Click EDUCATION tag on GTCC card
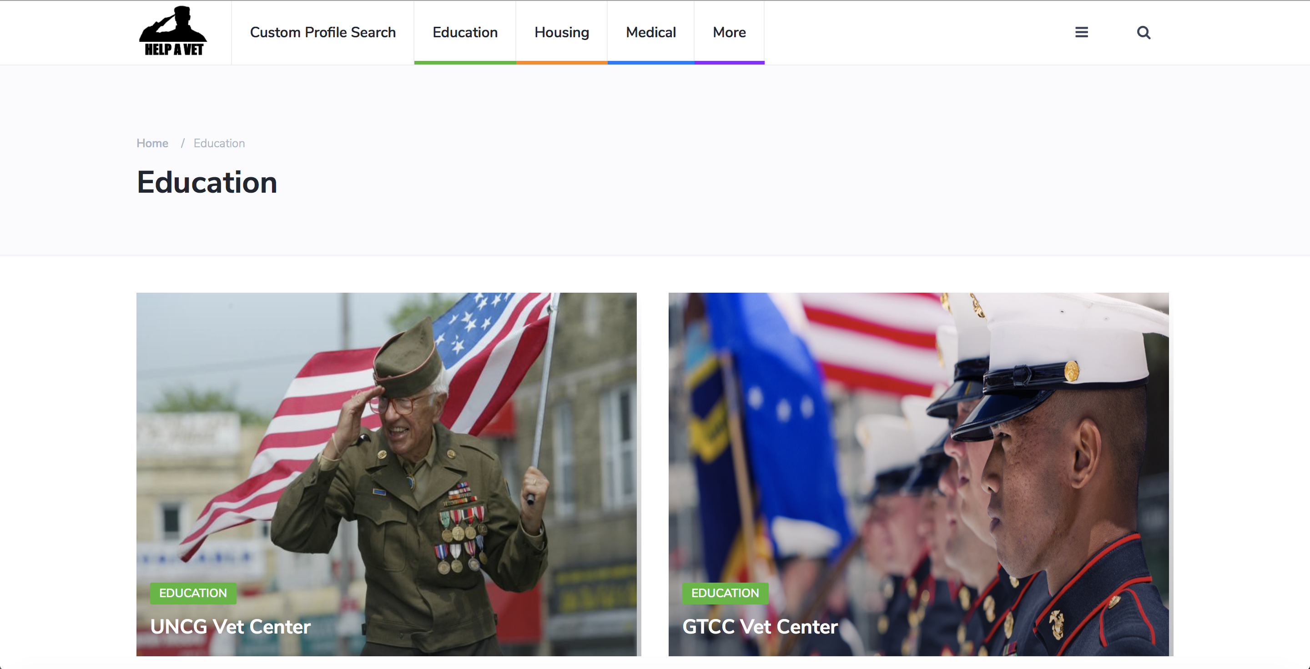 [725, 593]
